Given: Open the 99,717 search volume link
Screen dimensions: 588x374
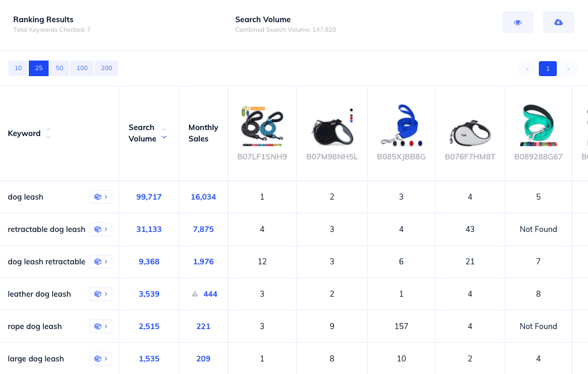Looking at the screenshot, I should (x=149, y=197).
